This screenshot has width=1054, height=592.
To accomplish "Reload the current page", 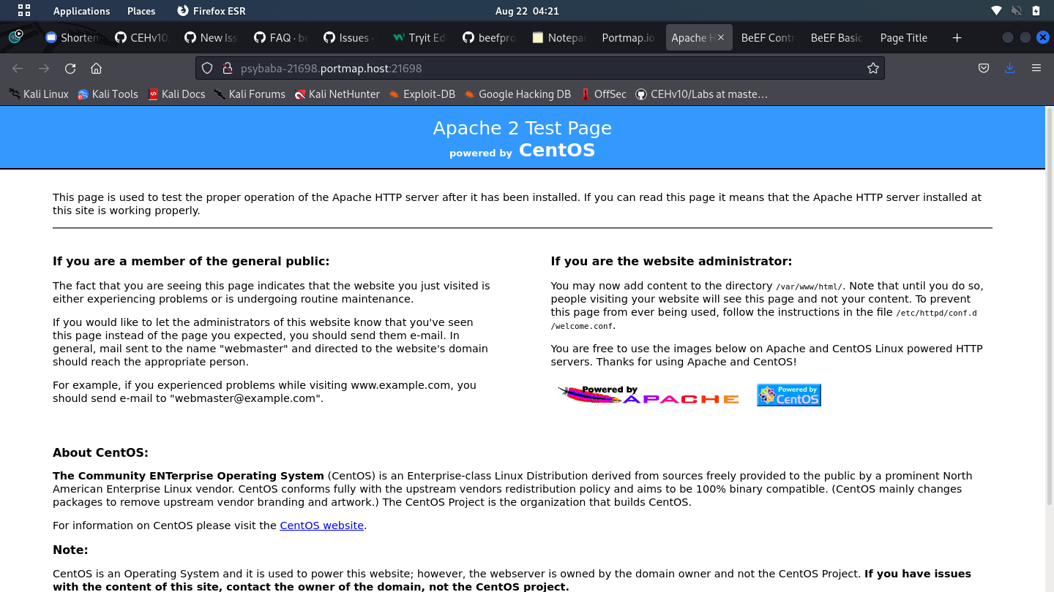I will click(x=70, y=67).
